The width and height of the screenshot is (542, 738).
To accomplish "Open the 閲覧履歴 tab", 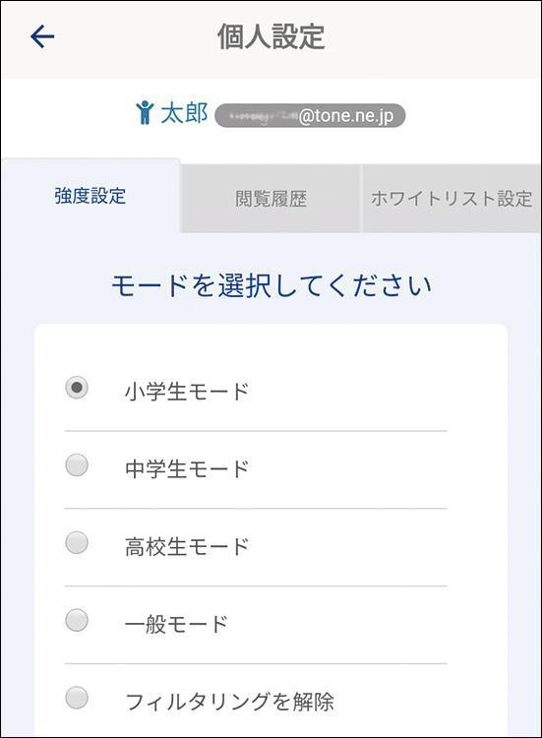I will pos(271,199).
